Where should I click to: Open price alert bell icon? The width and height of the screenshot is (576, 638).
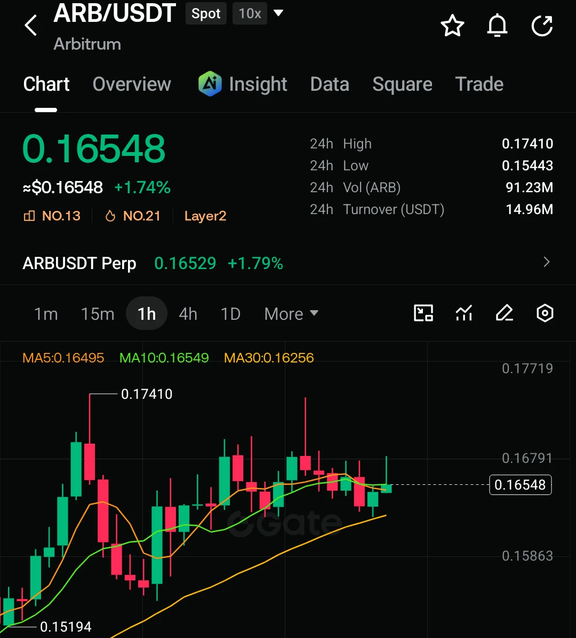coord(497,26)
